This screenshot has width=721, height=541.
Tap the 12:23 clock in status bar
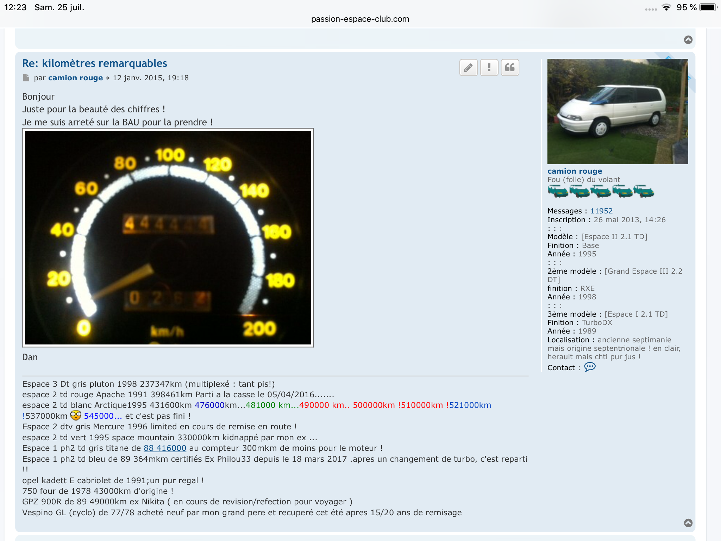(x=15, y=7)
